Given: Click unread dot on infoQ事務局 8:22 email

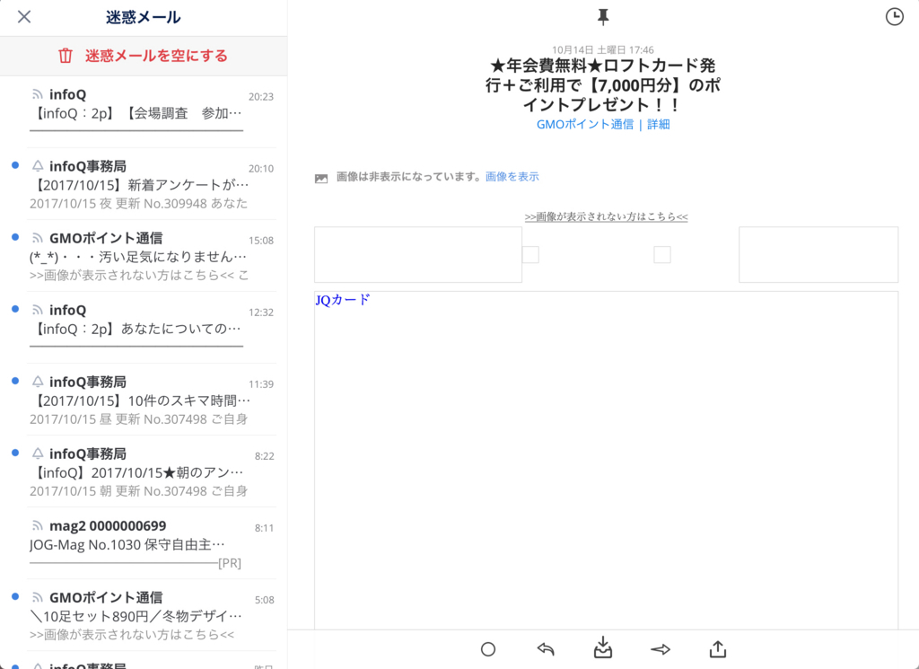Looking at the screenshot, I should pos(15,453).
